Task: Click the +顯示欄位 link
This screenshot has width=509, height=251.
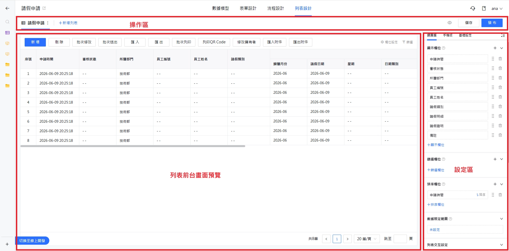Action: (436, 145)
